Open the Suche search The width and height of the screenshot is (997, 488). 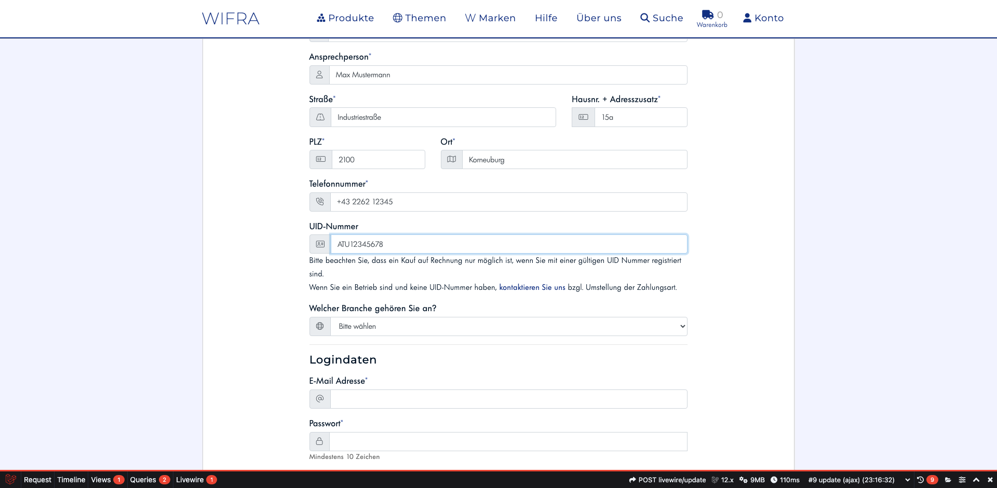[x=662, y=18]
